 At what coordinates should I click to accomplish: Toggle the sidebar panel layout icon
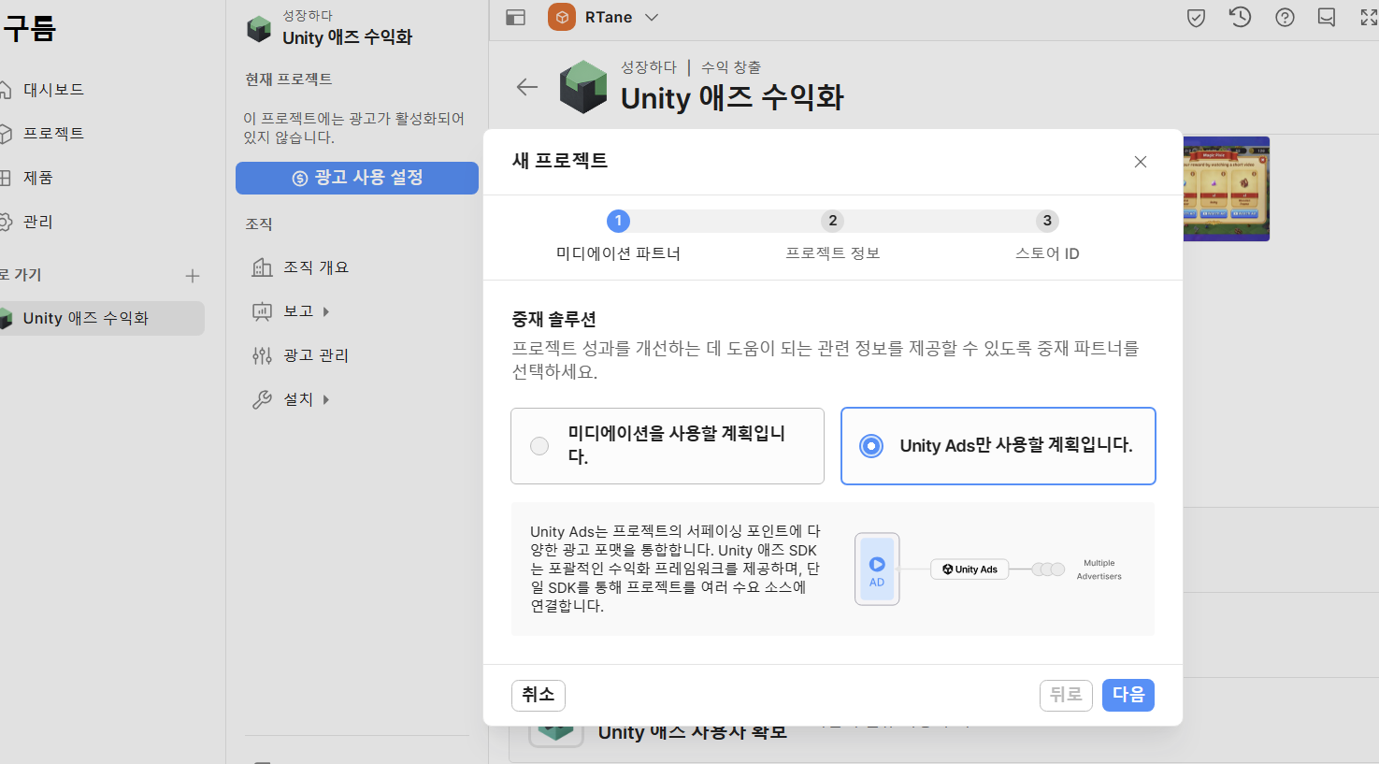[x=515, y=18]
